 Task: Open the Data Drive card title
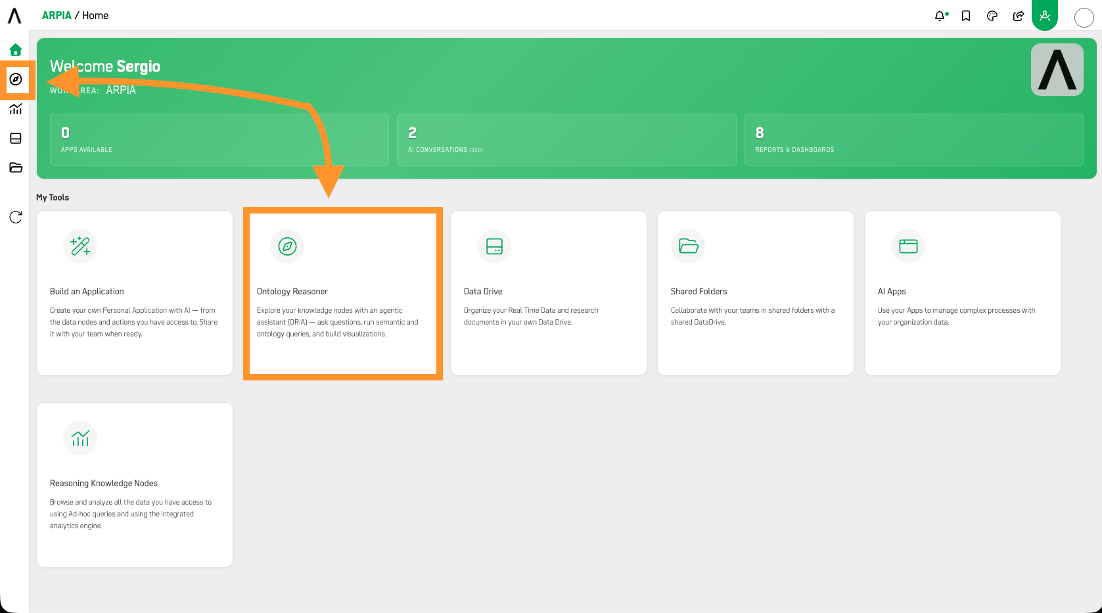click(x=483, y=292)
